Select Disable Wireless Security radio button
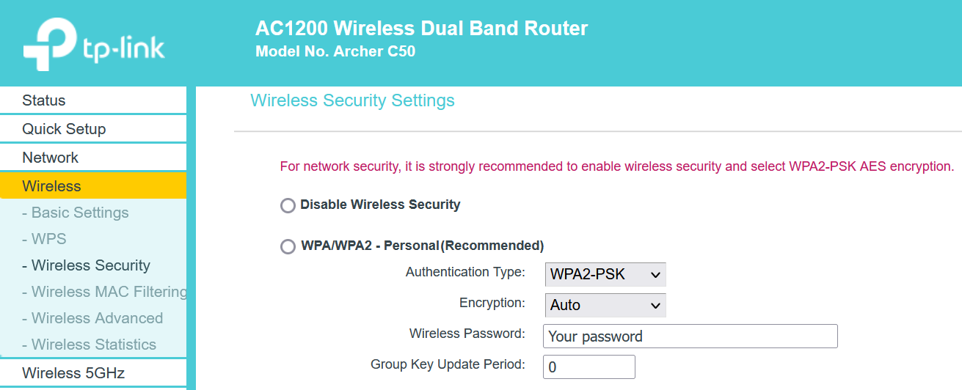The height and width of the screenshot is (390, 962). pyautogui.click(x=288, y=205)
